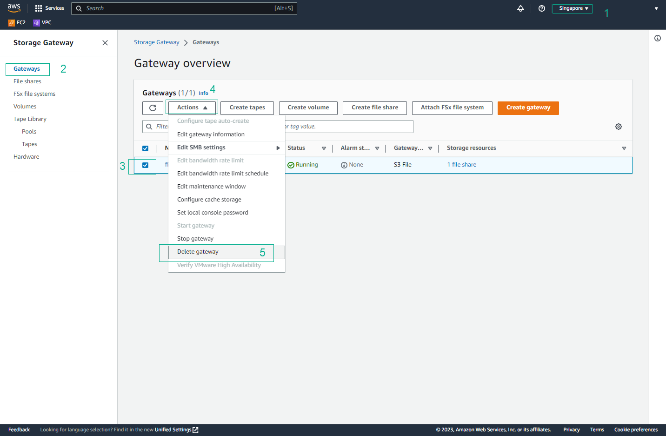The height and width of the screenshot is (436, 666).
Task: Sort by Status column arrow
Action: [x=324, y=148]
